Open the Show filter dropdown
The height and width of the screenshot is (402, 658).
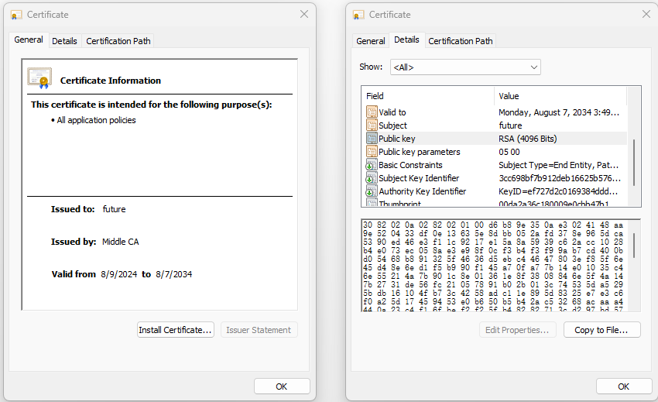click(464, 67)
